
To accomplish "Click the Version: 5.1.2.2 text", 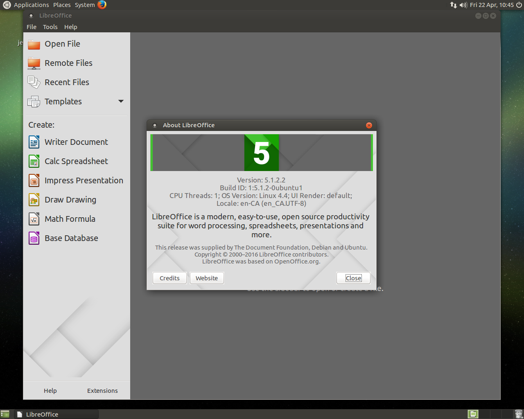I will (x=261, y=180).
